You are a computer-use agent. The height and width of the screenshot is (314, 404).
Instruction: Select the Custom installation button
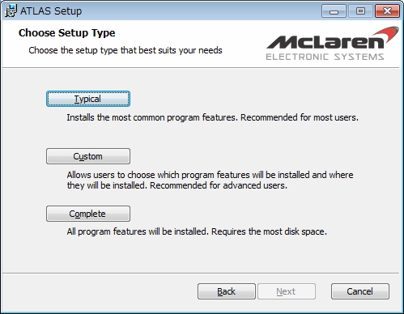click(x=88, y=156)
